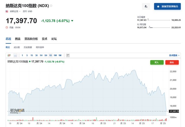The image size is (185, 127).
Task: Open the 总况 tab
Action: click(8, 39)
